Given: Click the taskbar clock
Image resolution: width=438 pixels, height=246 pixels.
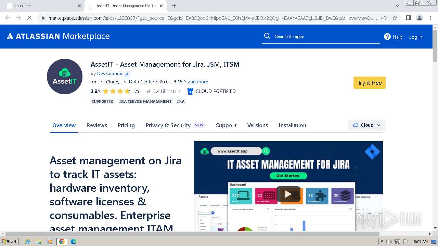Looking at the screenshot, I should coord(421,242).
